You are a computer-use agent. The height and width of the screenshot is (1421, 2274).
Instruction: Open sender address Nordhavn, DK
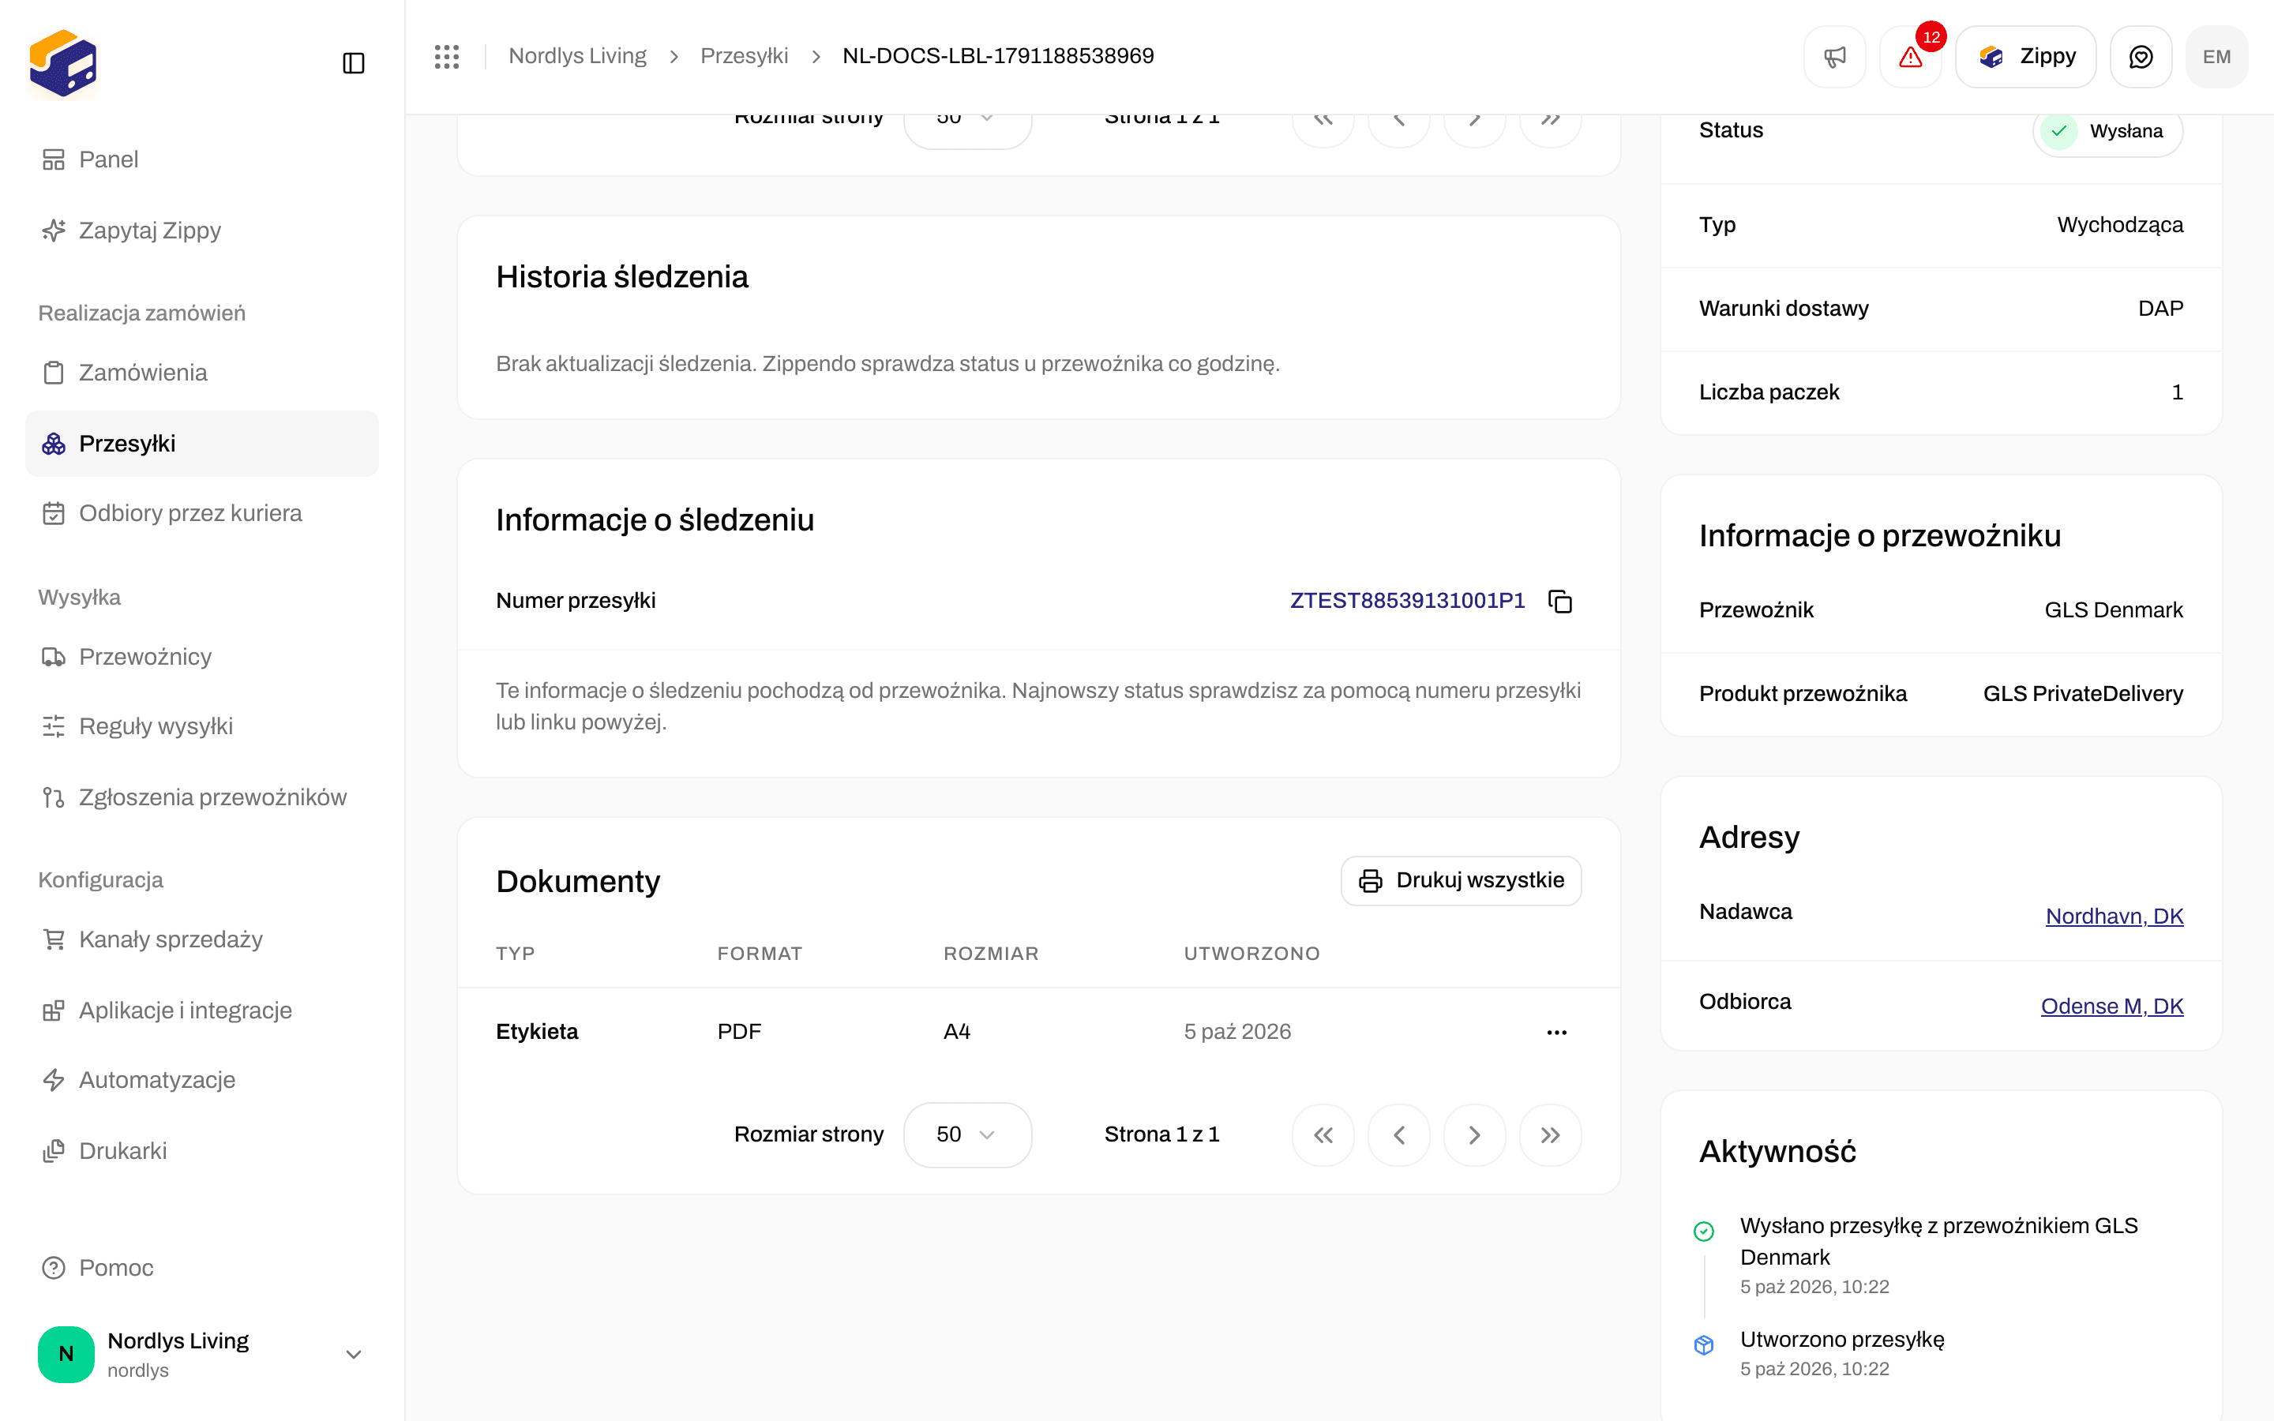coord(2115,916)
